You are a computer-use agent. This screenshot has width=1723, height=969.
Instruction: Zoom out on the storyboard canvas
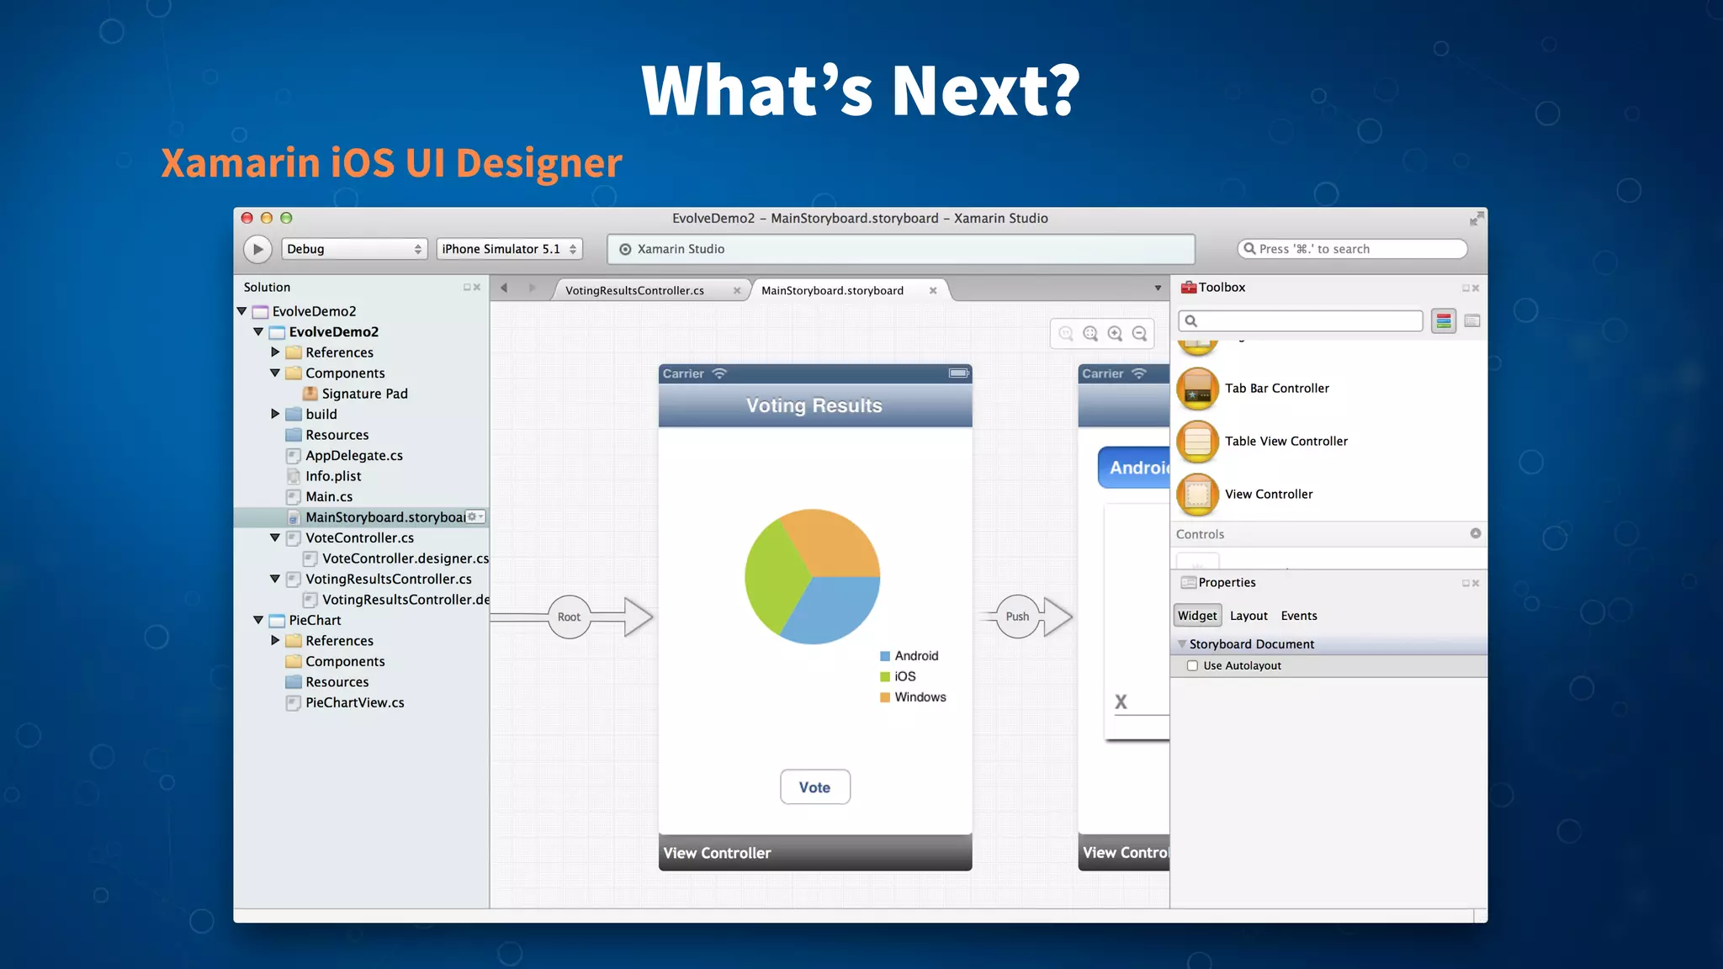tap(1139, 334)
